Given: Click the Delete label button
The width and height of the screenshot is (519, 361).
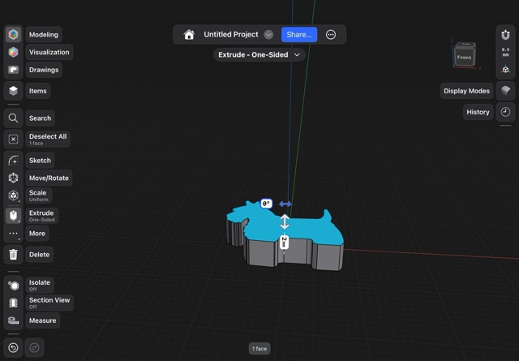Looking at the screenshot, I should click(x=40, y=255).
